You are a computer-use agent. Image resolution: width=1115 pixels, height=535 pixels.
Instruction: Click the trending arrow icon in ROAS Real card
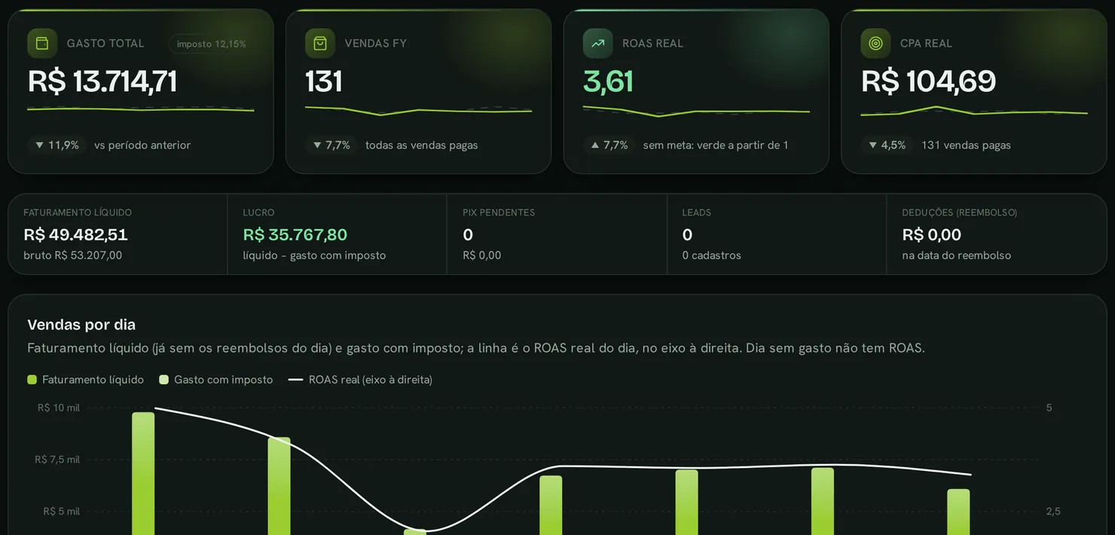pyautogui.click(x=597, y=43)
